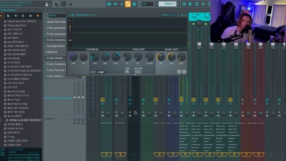
Task: Select the cloud library icon in browser
Action: [x=30, y=16]
